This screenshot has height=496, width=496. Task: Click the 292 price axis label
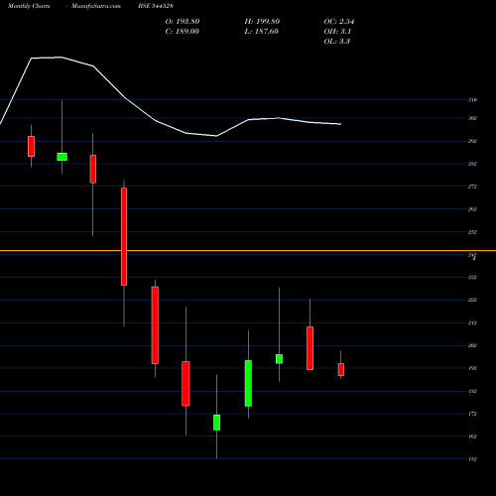(x=472, y=141)
